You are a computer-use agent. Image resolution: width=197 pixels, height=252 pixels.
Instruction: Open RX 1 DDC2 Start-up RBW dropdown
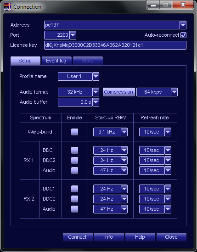(x=124, y=160)
